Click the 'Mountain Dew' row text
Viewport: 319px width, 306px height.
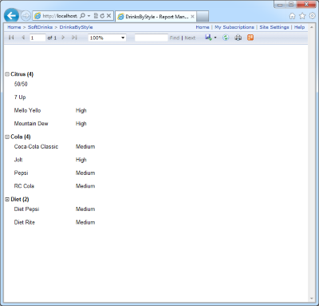(x=31, y=124)
